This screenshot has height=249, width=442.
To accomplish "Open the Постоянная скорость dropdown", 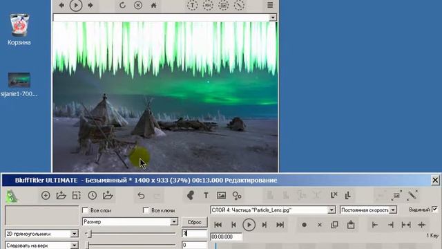I will pos(393,210).
